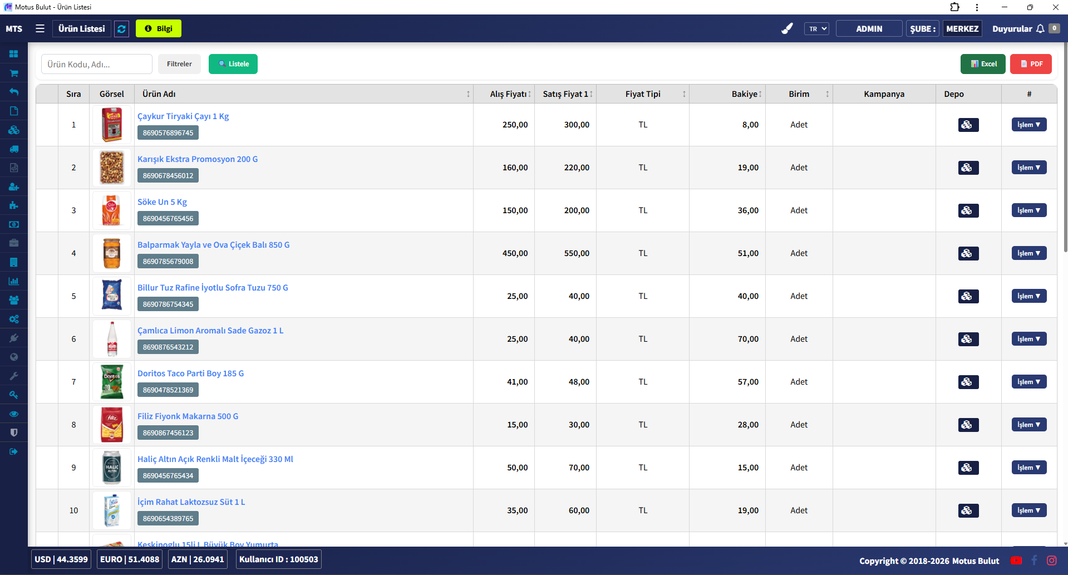Viewport: 1068px width, 575px height.
Task: Open the TR language dropdown
Action: coord(816,29)
